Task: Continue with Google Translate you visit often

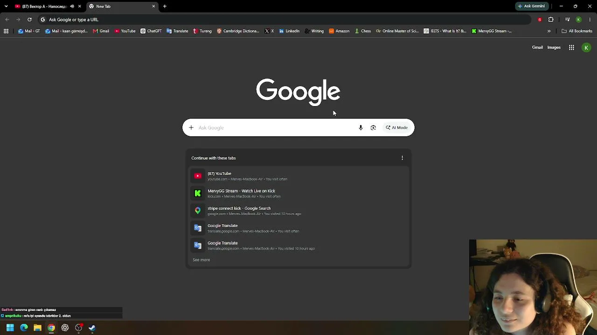Action: (298, 228)
